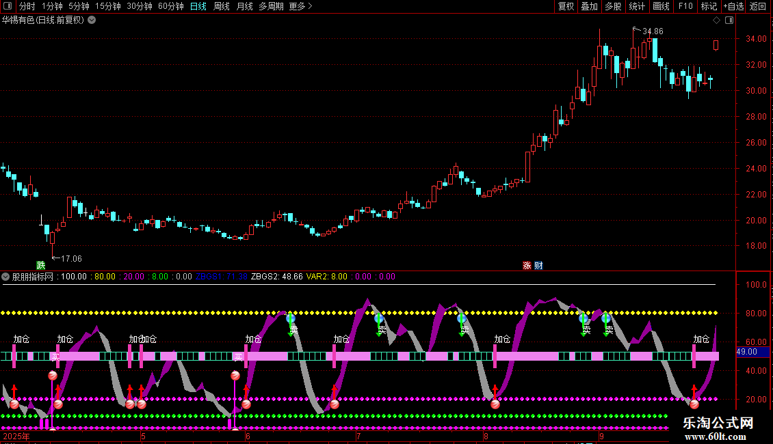Open the 统计 statistics tool
773x444 pixels.
[636, 6]
